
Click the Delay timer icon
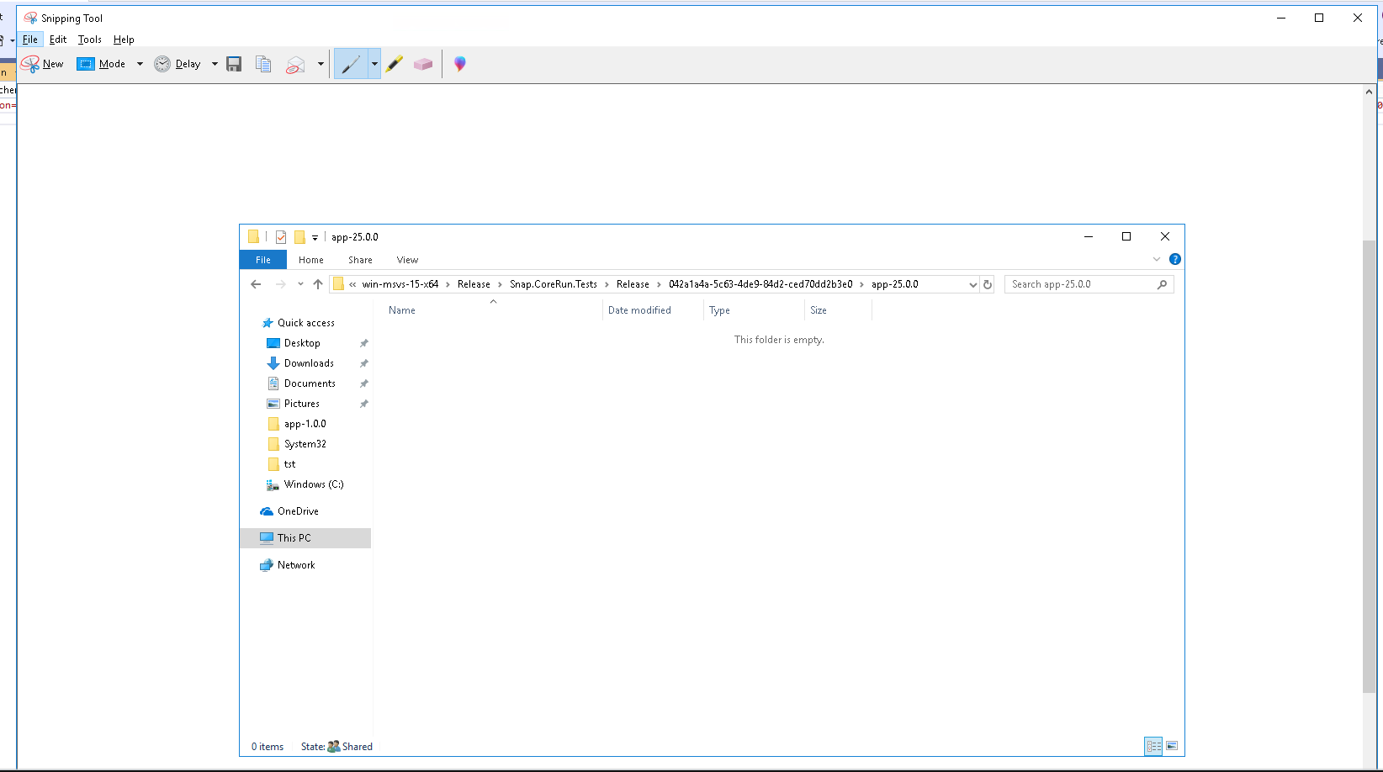[x=162, y=63]
